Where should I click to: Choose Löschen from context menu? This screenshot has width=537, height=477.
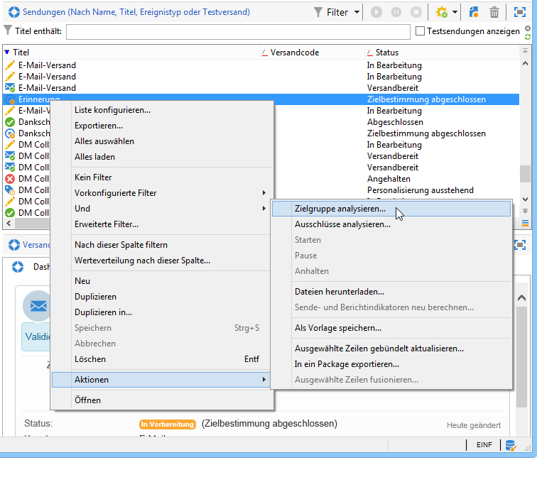coord(161,359)
